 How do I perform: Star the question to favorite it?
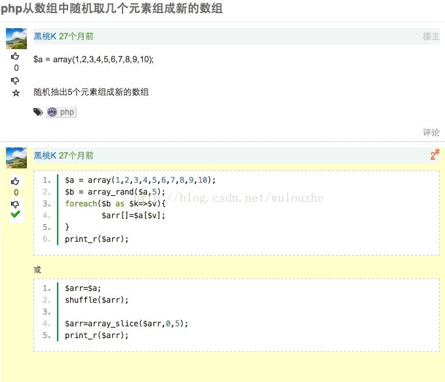point(16,93)
